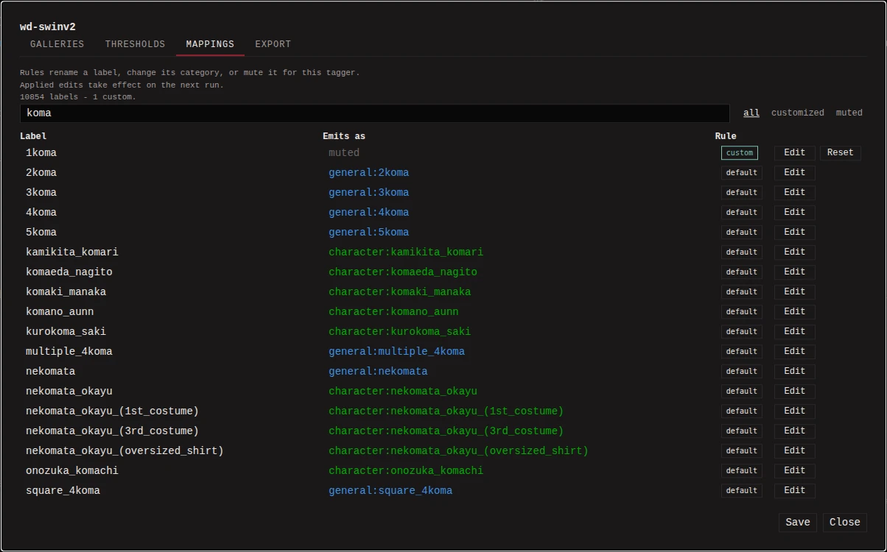This screenshot has height=552, width=887.
Task: Edit the onozuka_komachi mapping
Action: (795, 470)
